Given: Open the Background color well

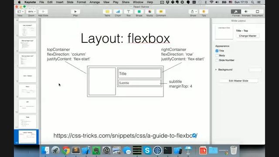Looking at the screenshot, I should (255, 70).
